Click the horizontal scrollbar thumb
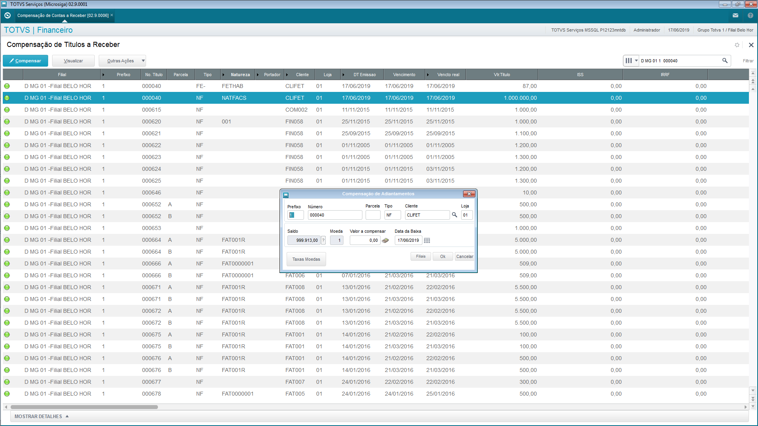The image size is (758, 426). (x=84, y=407)
